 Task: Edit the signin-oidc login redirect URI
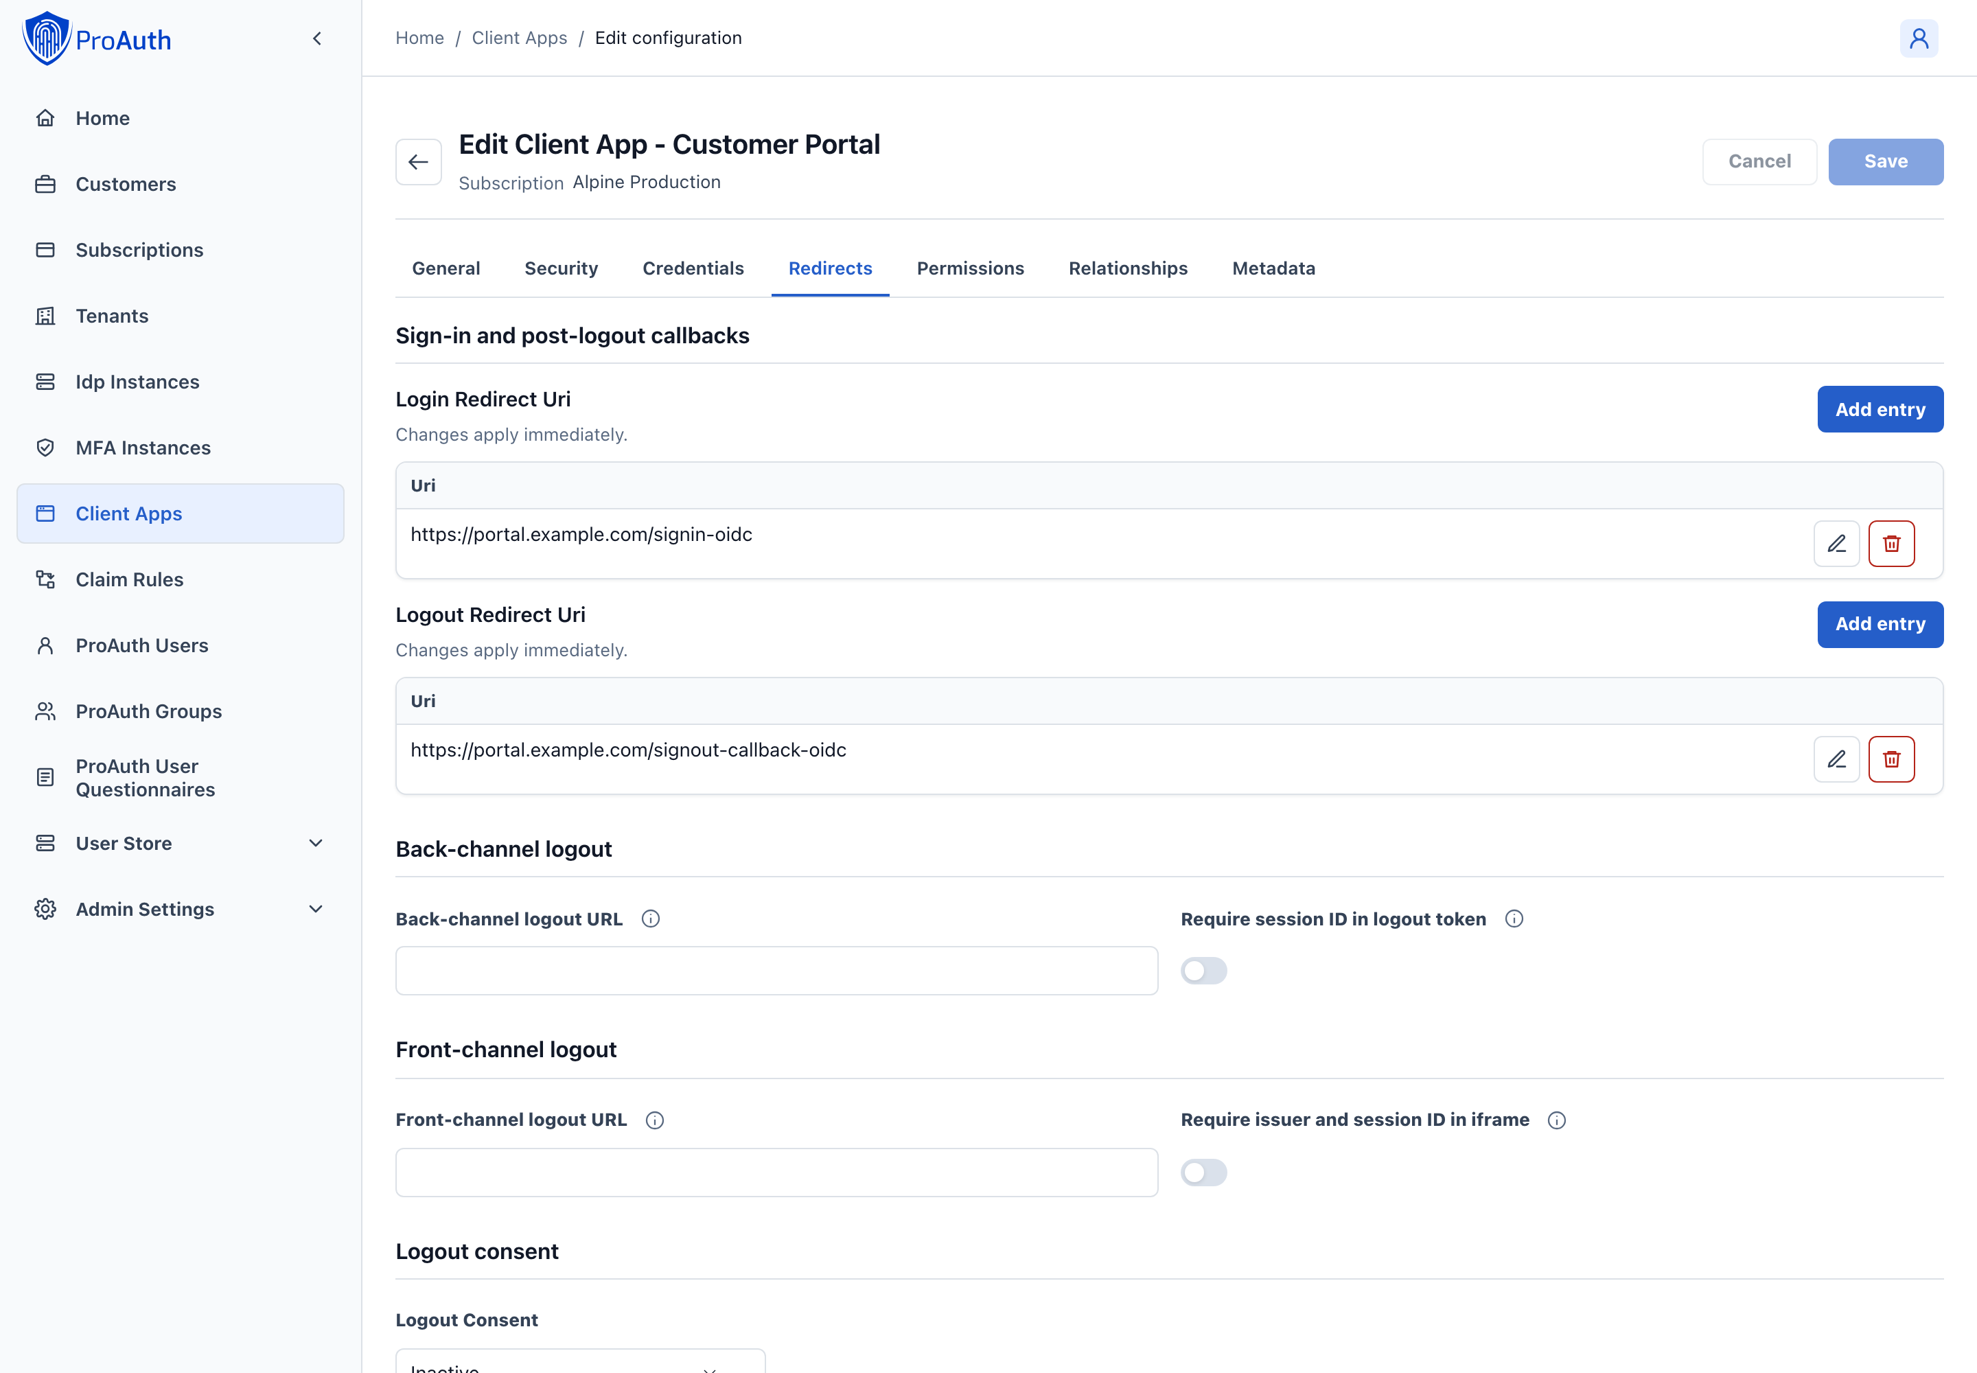pos(1836,544)
